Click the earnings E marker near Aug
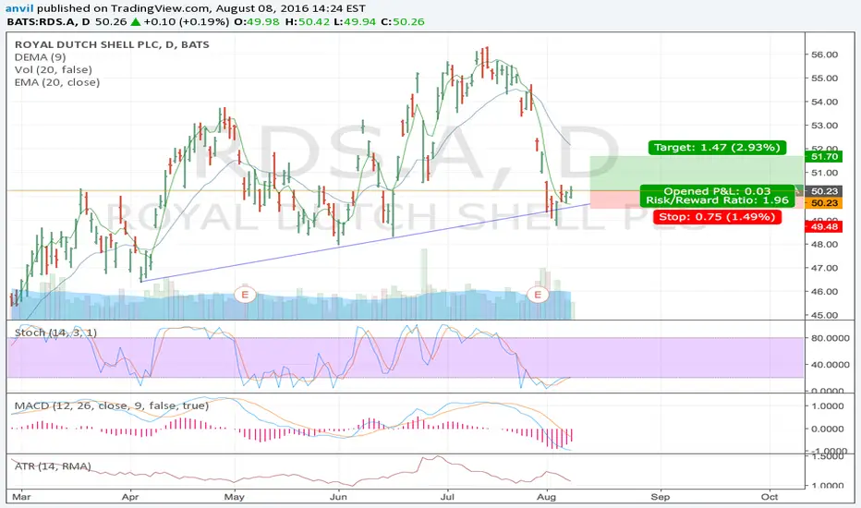861x508 pixels. click(538, 295)
